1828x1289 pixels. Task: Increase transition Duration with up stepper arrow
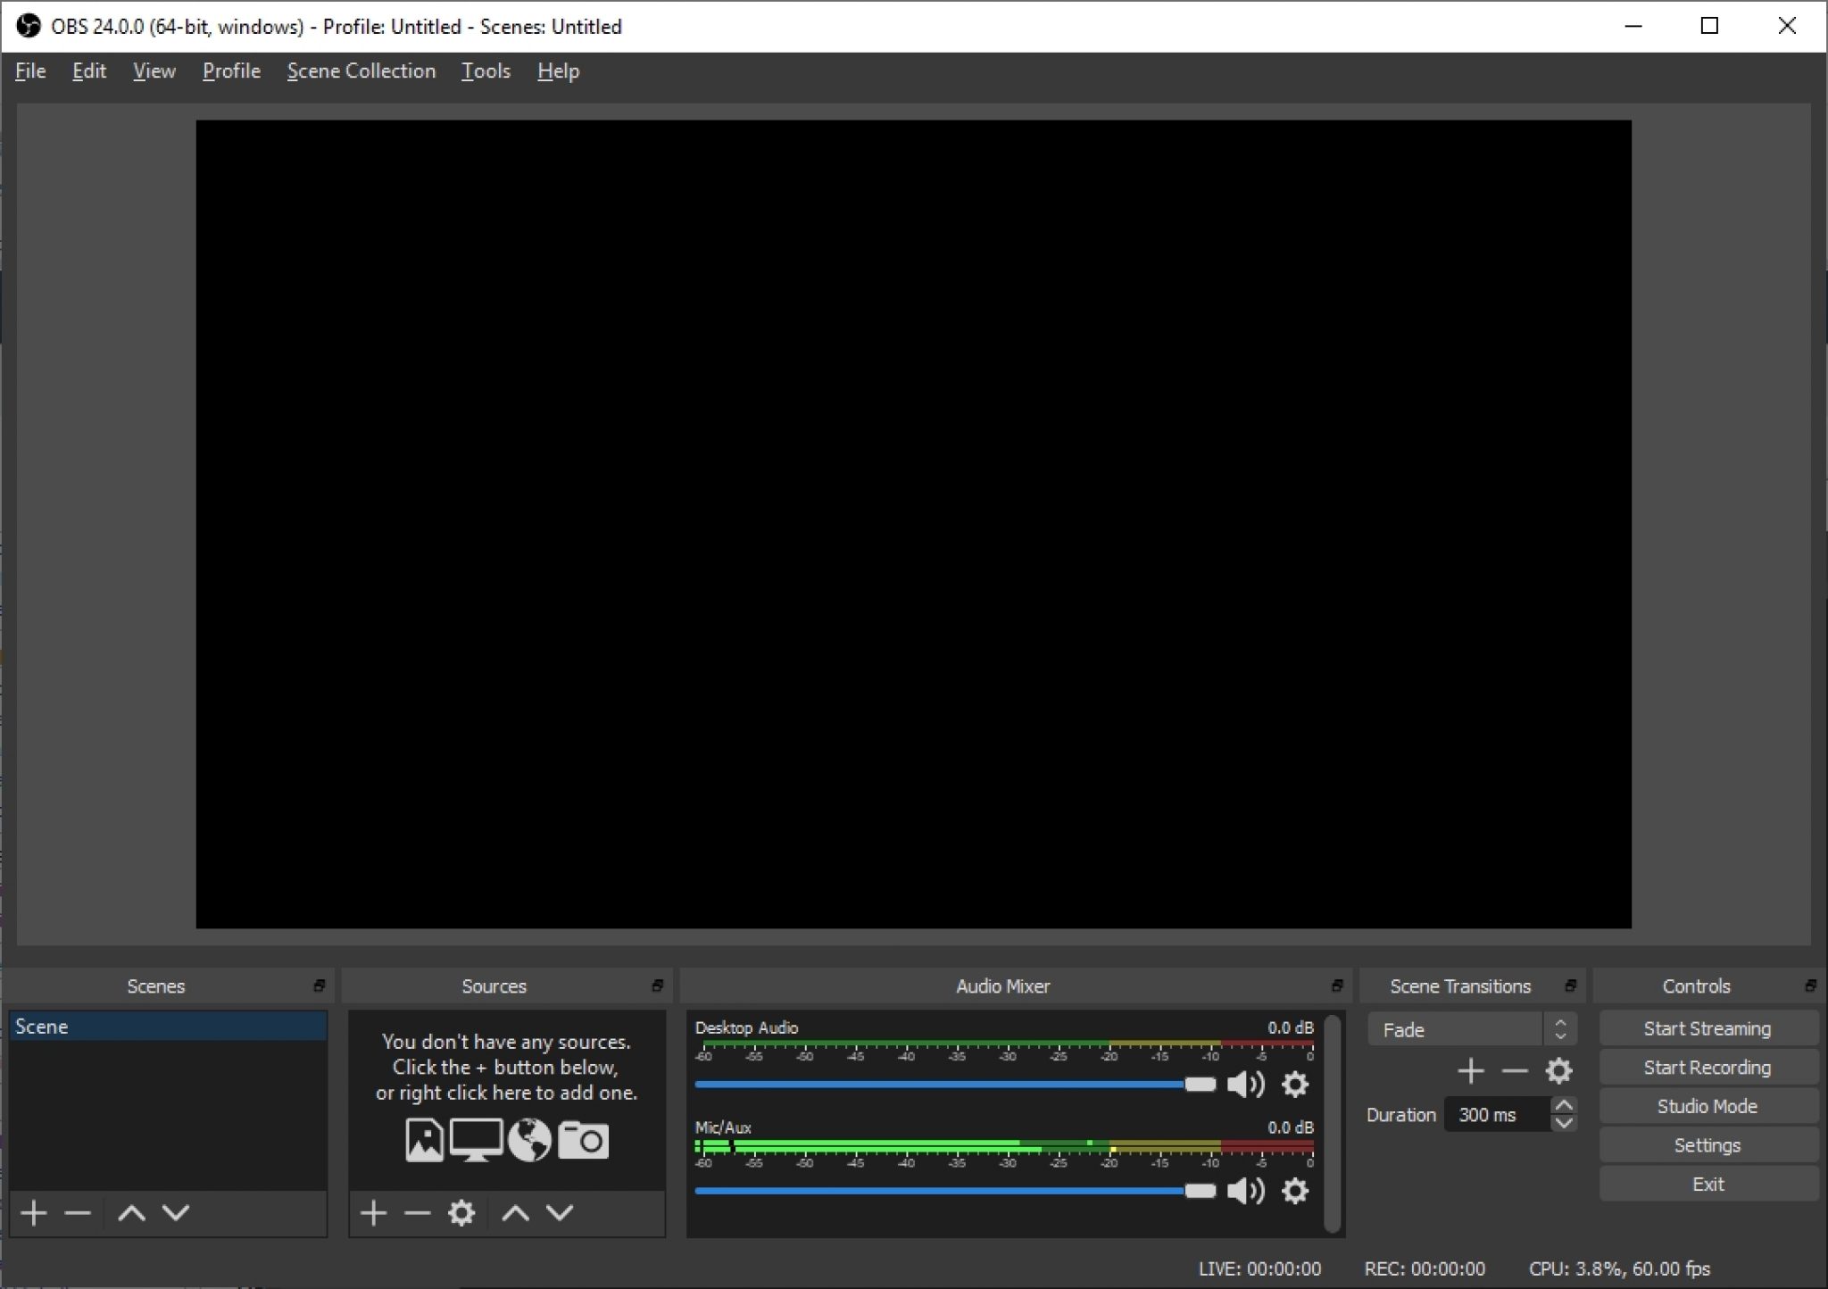pos(1564,1105)
